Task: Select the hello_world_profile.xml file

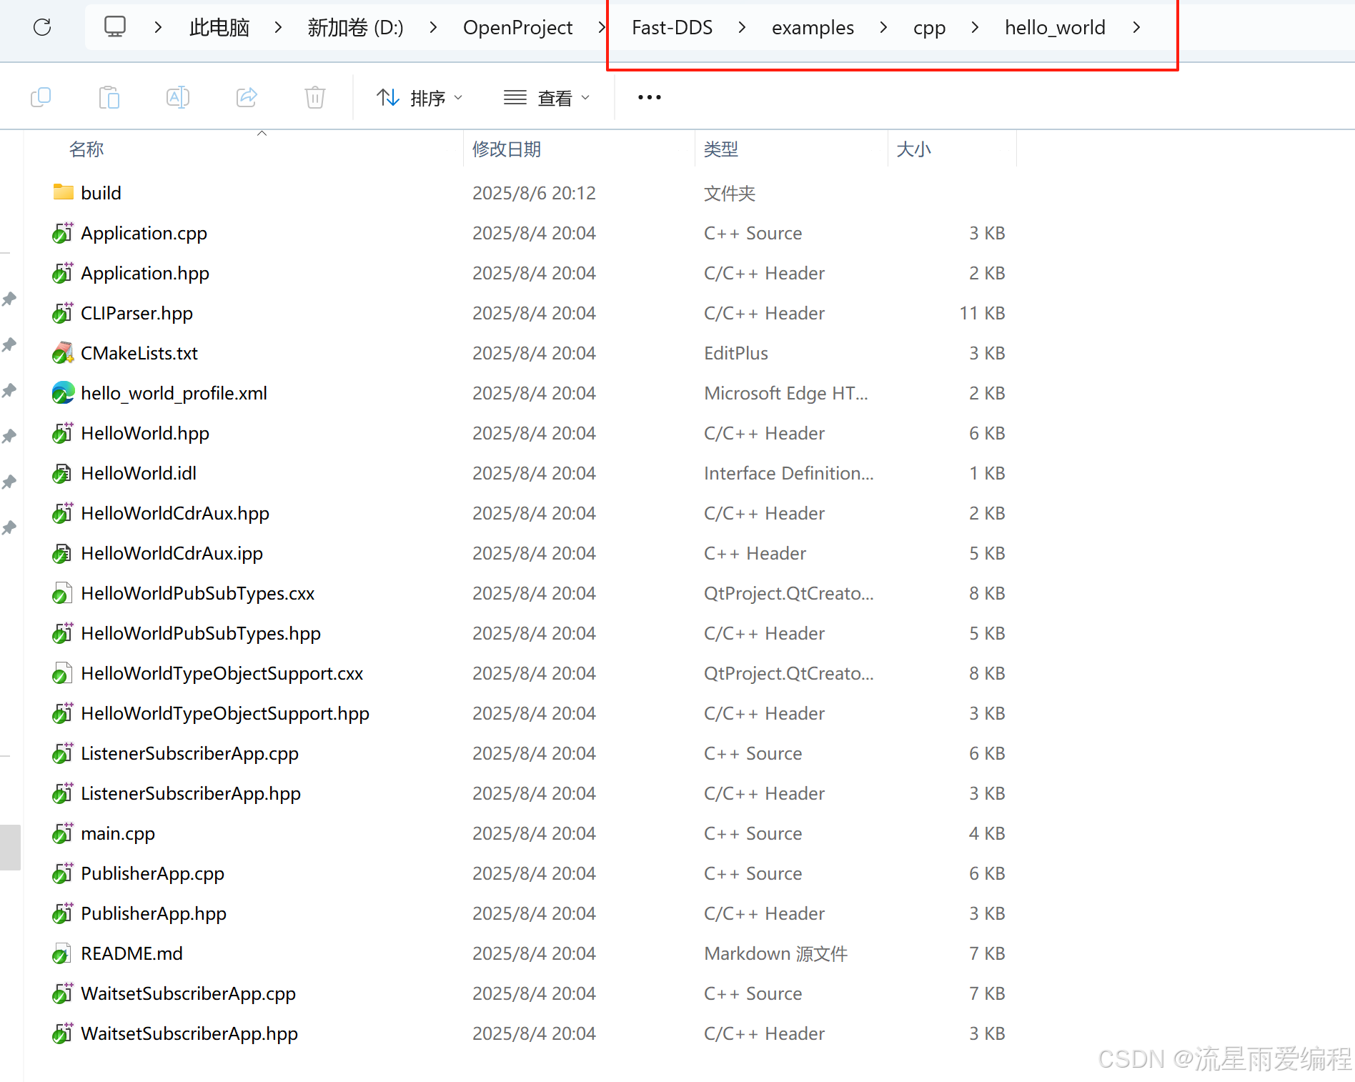Action: click(x=174, y=393)
